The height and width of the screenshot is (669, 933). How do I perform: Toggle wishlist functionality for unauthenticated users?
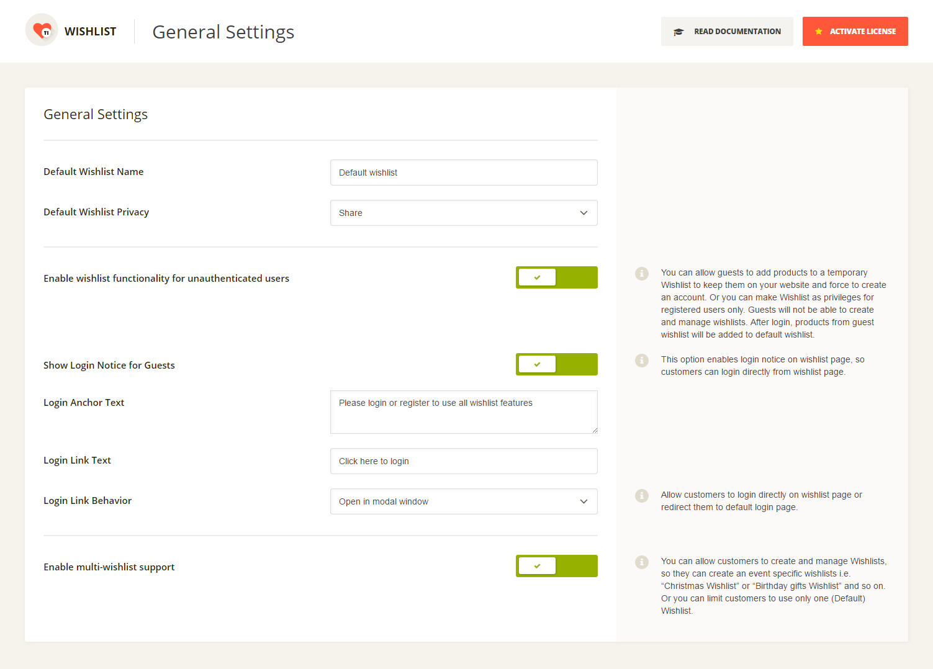pyautogui.click(x=557, y=277)
